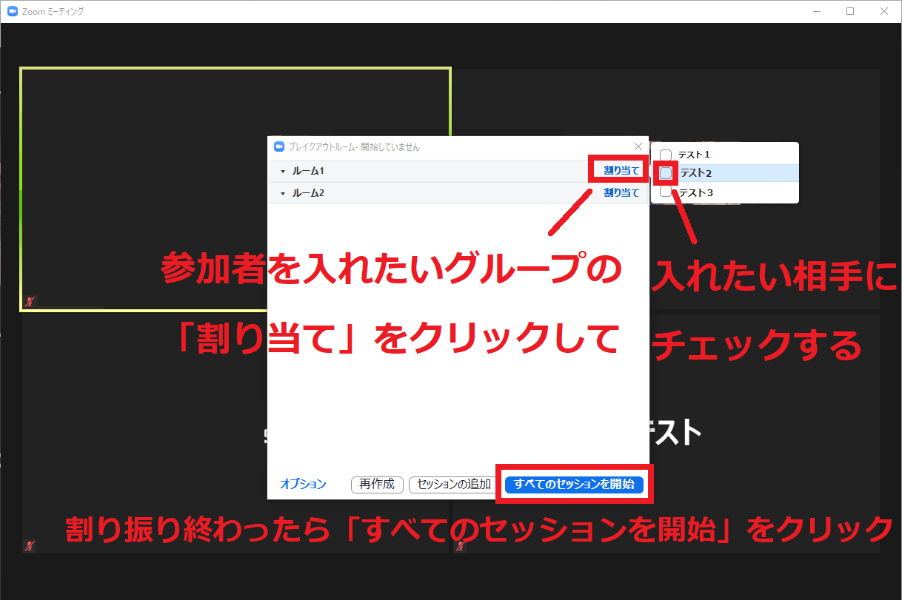902x600 pixels.
Task: Collapse ルーム1 using its arrow
Action: pos(283,172)
